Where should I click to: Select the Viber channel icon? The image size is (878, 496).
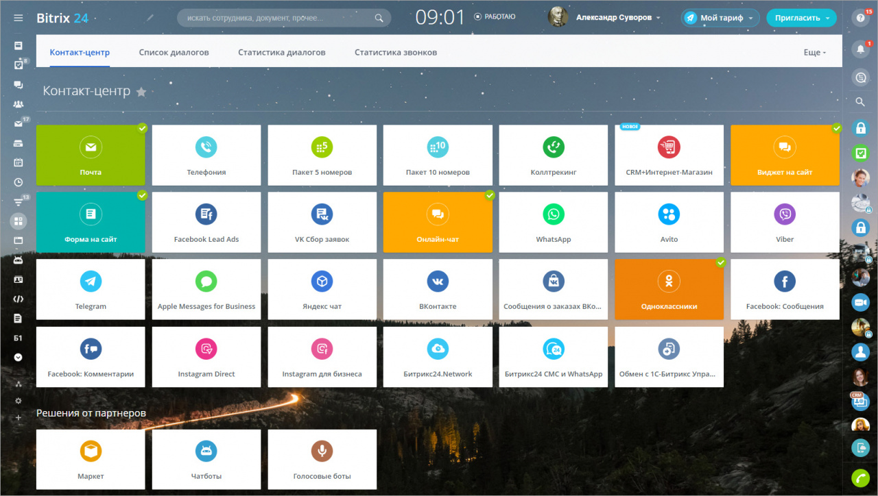click(x=785, y=214)
